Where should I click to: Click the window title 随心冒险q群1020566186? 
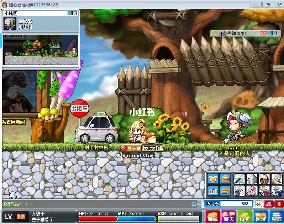click(x=33, y=5)
